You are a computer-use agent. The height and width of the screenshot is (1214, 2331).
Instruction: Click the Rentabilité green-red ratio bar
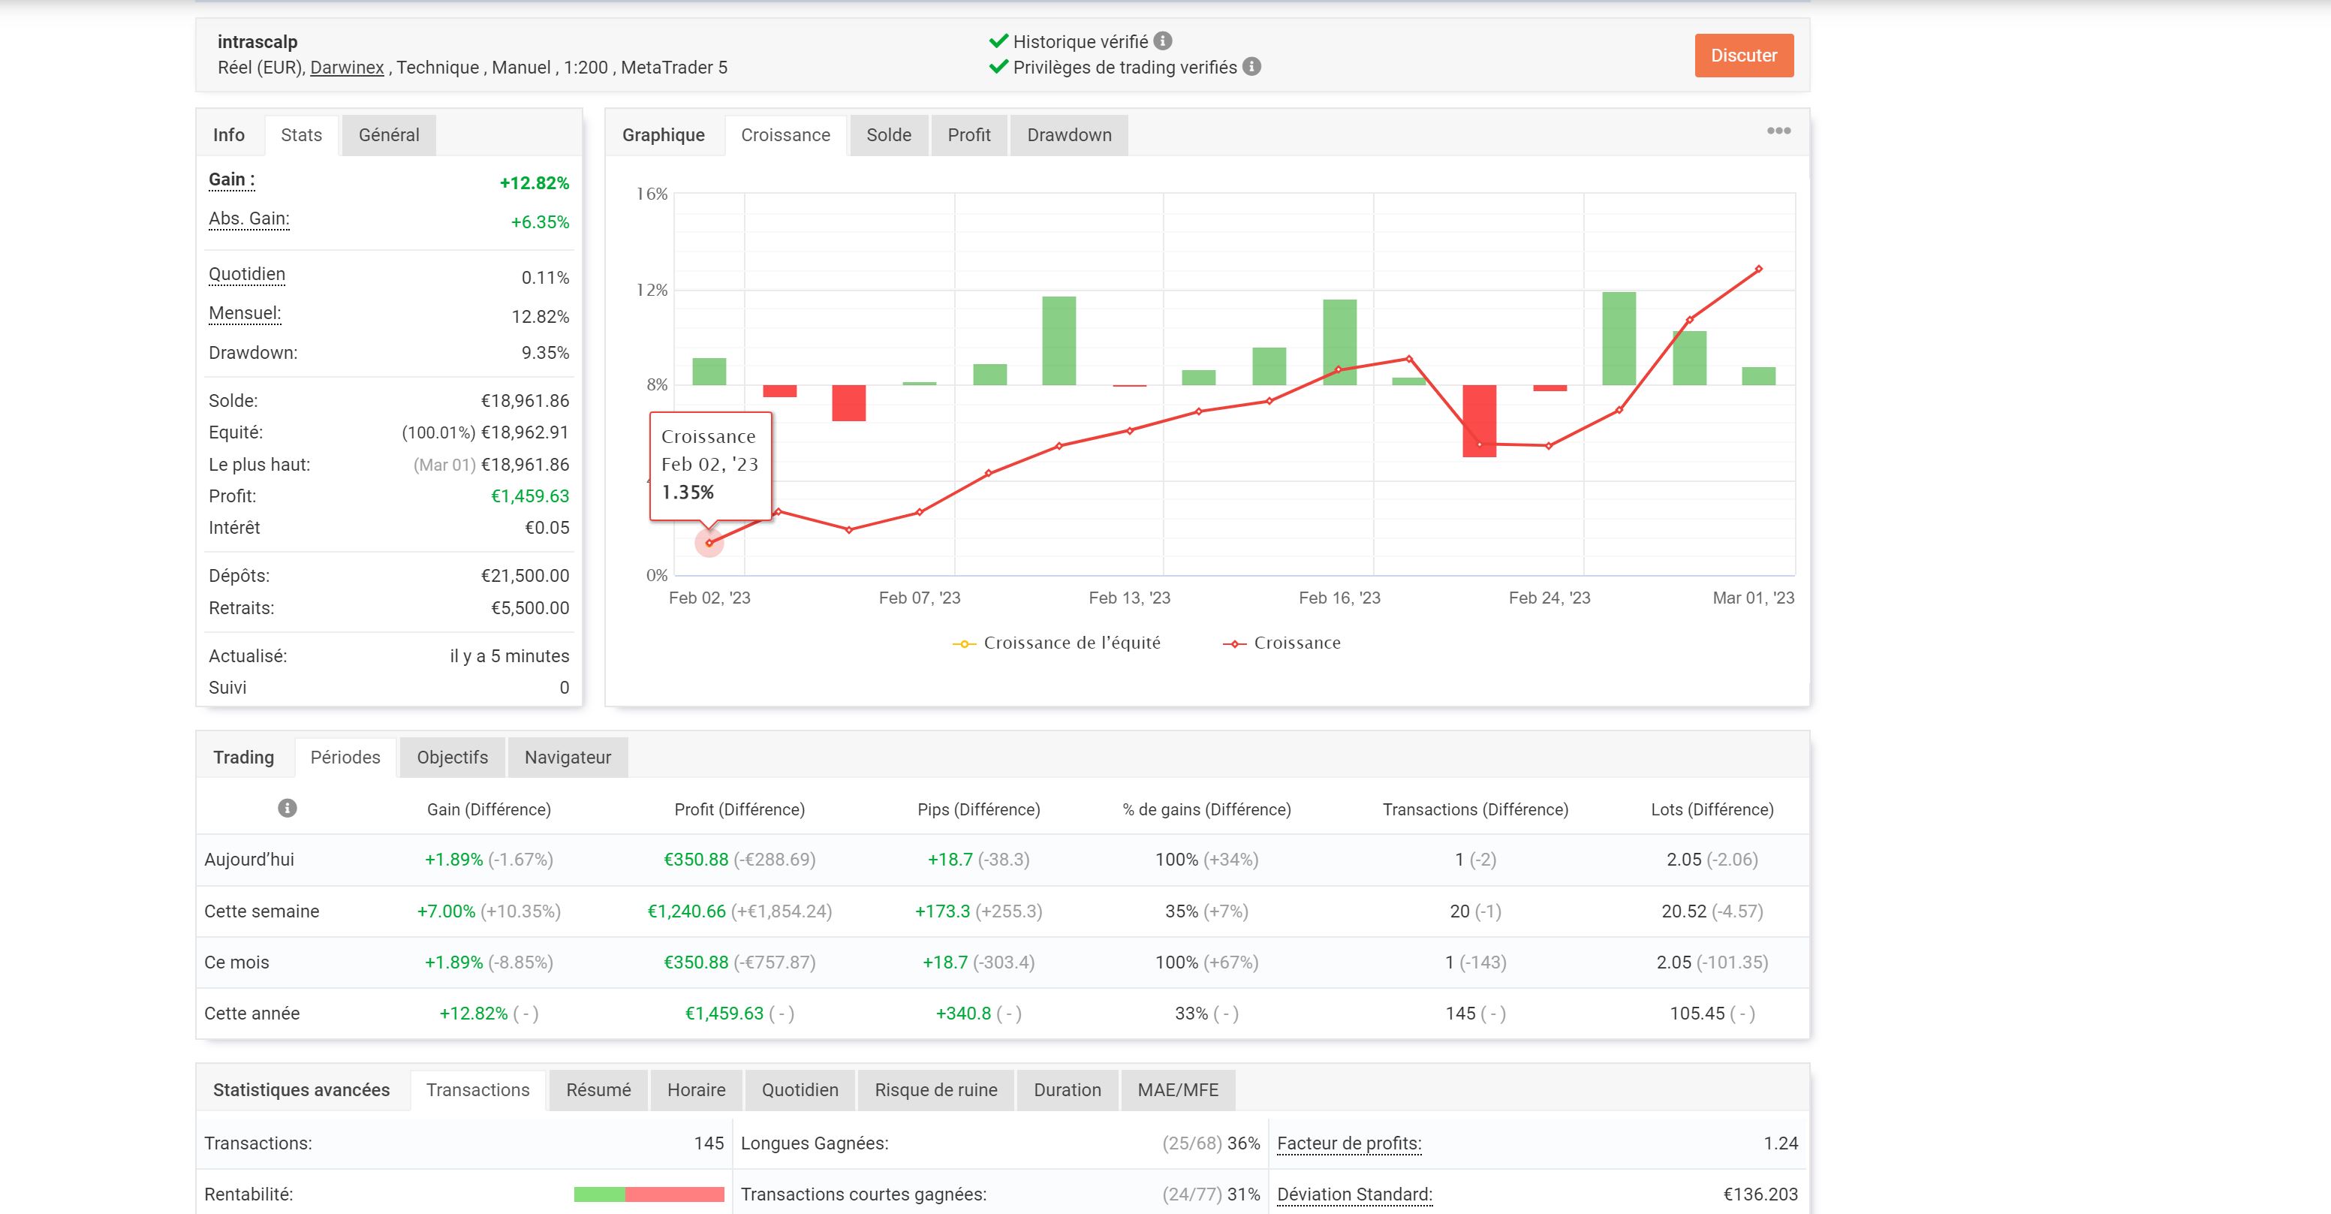pyautogui.click(x=649, y=1194)
